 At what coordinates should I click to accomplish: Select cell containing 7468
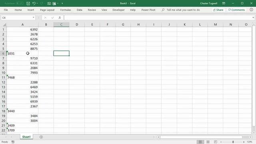(x=22, y=77)
